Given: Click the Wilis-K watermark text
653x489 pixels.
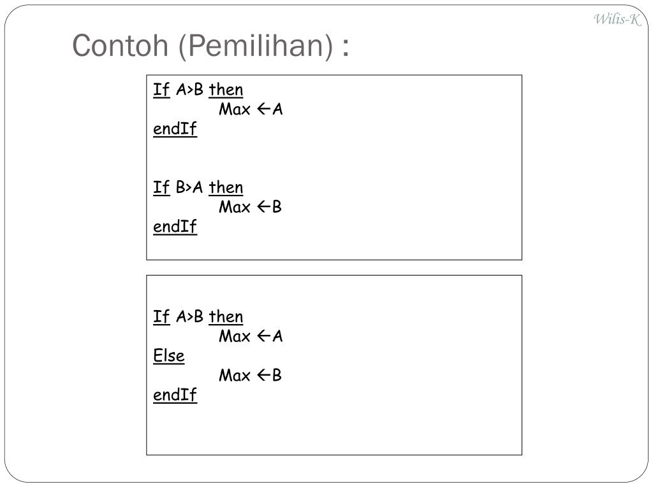Looking at the screenshot, I should (617, 19).
